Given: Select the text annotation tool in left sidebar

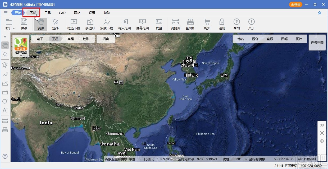Looking at the screenshot, I should (5, 110).
